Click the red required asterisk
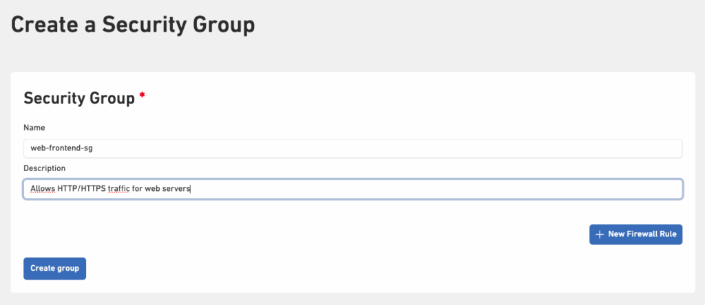Image resolution: width=705 pixels, height=305 pixels. click(143, 97)
